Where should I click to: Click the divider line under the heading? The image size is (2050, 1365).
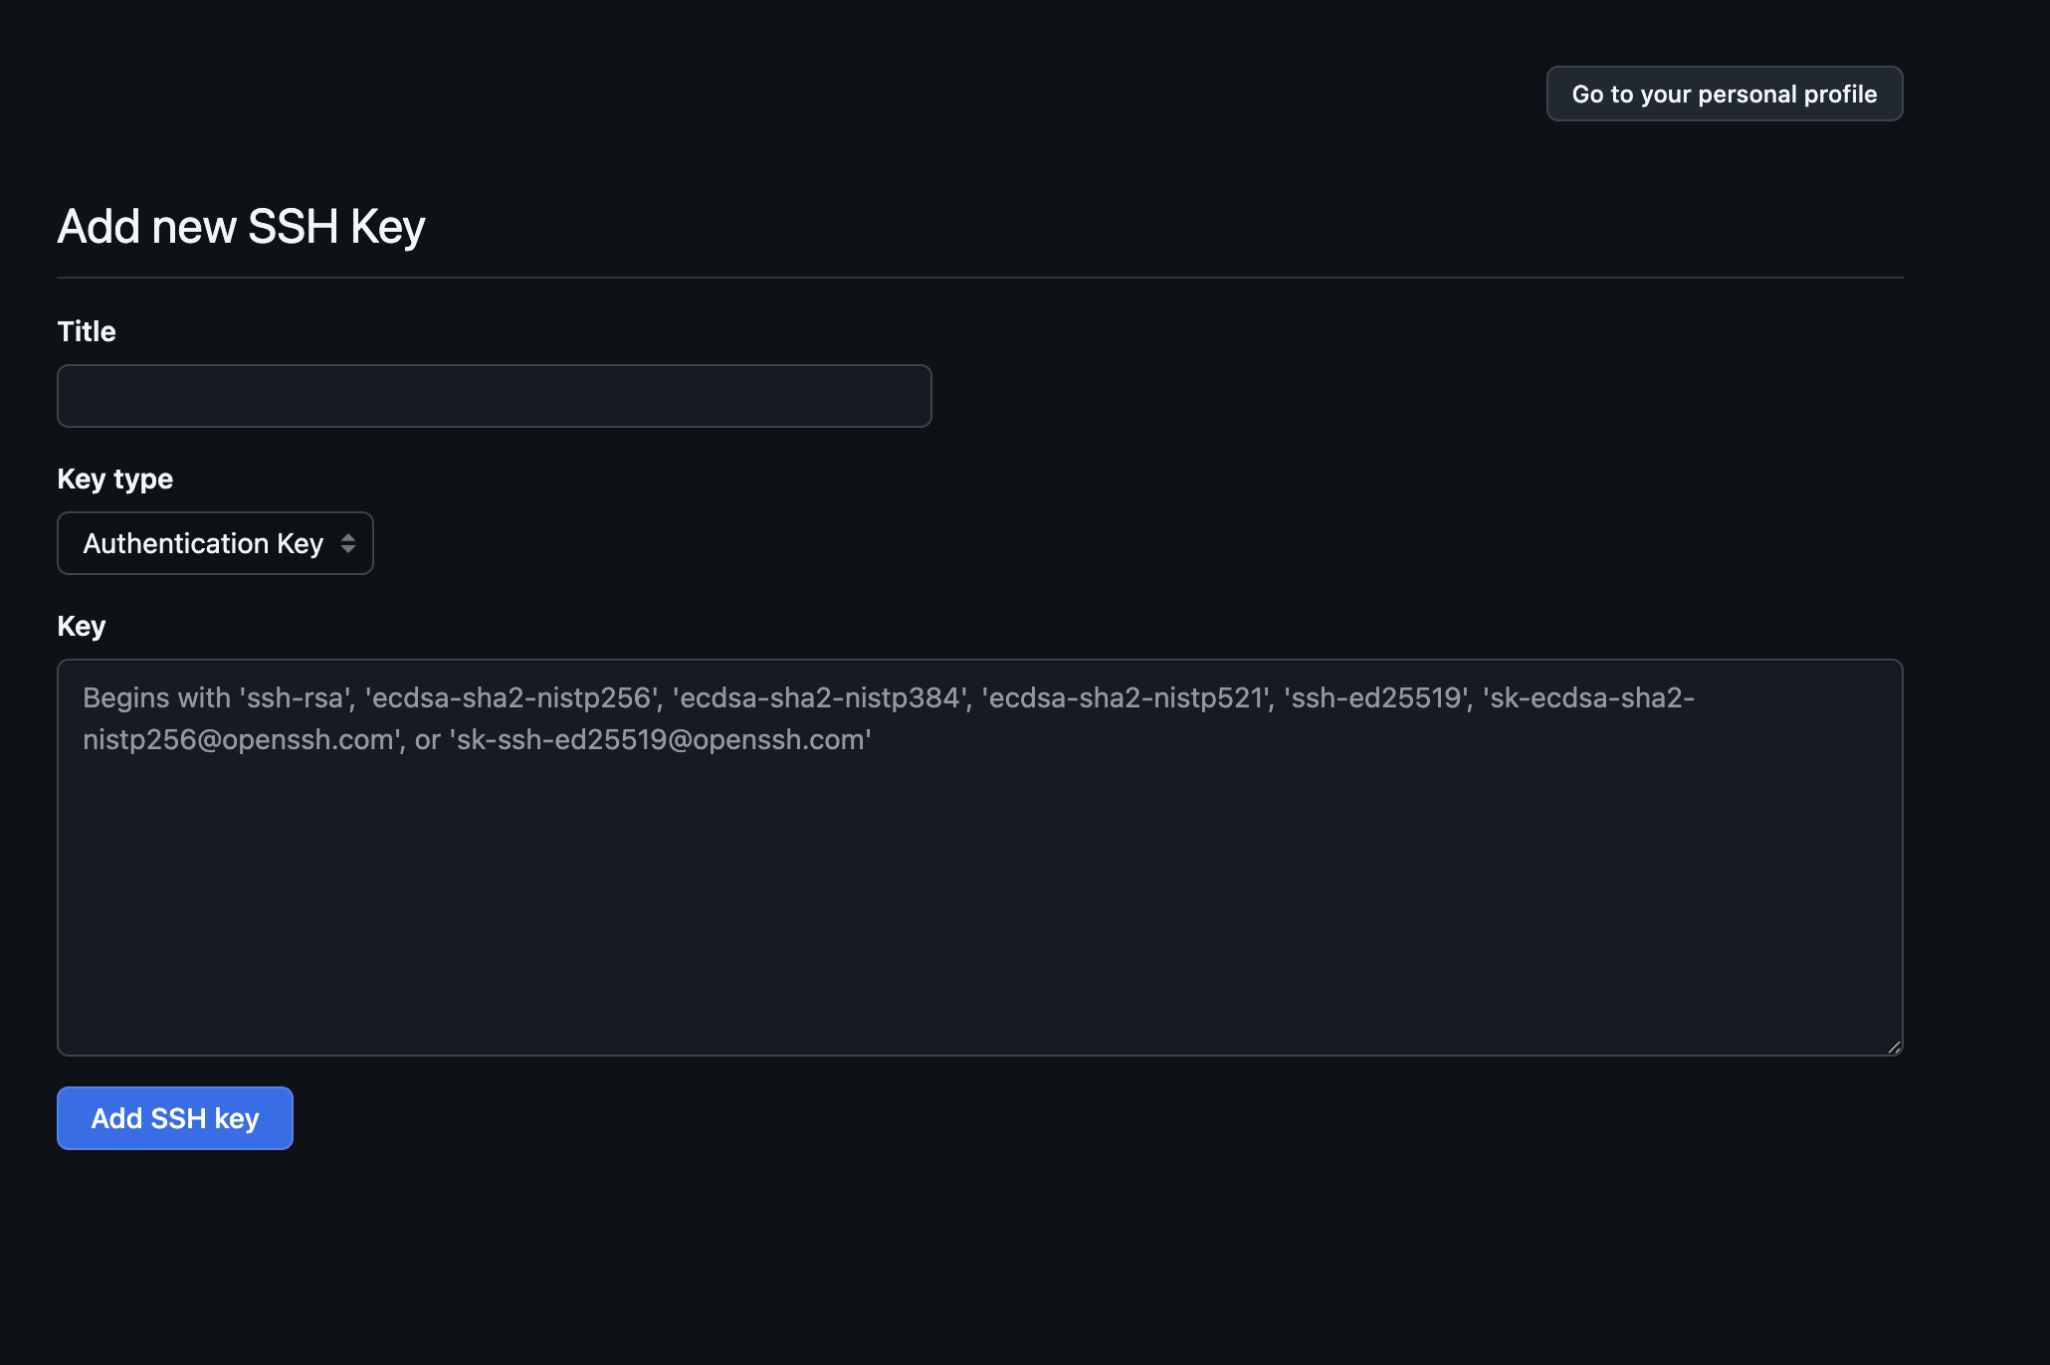pos(980,278)
